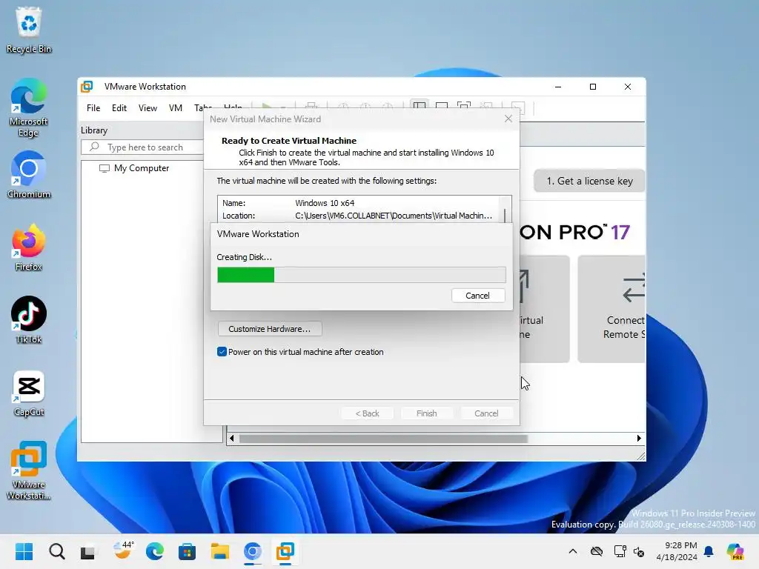Open taskbar Search
The height and width of the screenshot is (569, 759).
coord(56,551)
